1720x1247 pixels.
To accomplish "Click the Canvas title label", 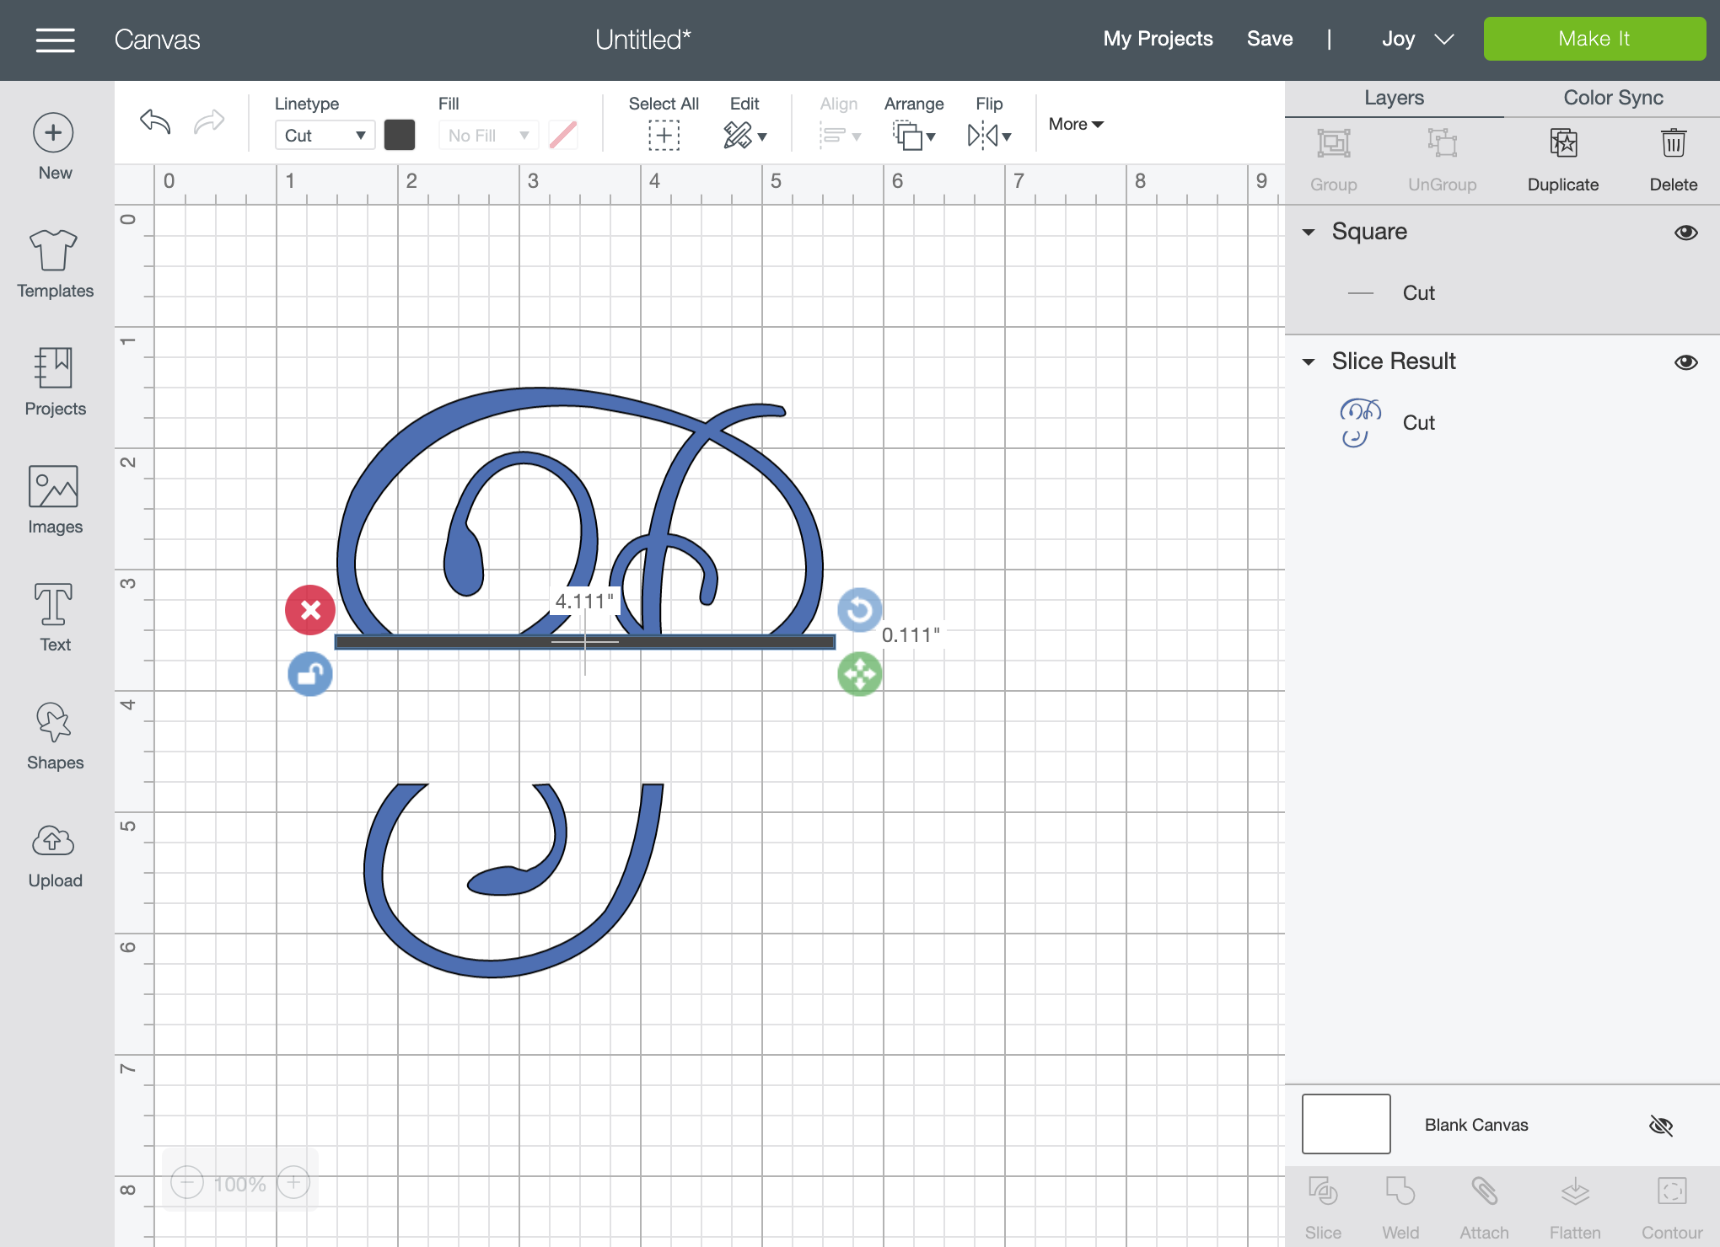I will click(157, 40).
